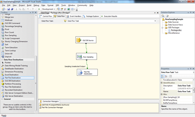Open the Data Flow Task dropdown
Screen dimensions: 195x117
point(155,21)
